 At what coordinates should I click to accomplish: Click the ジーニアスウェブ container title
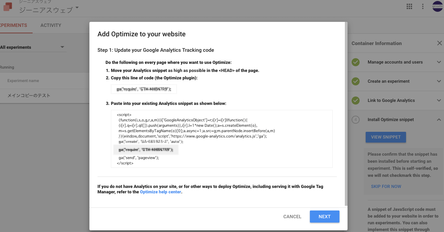point(46,10)
